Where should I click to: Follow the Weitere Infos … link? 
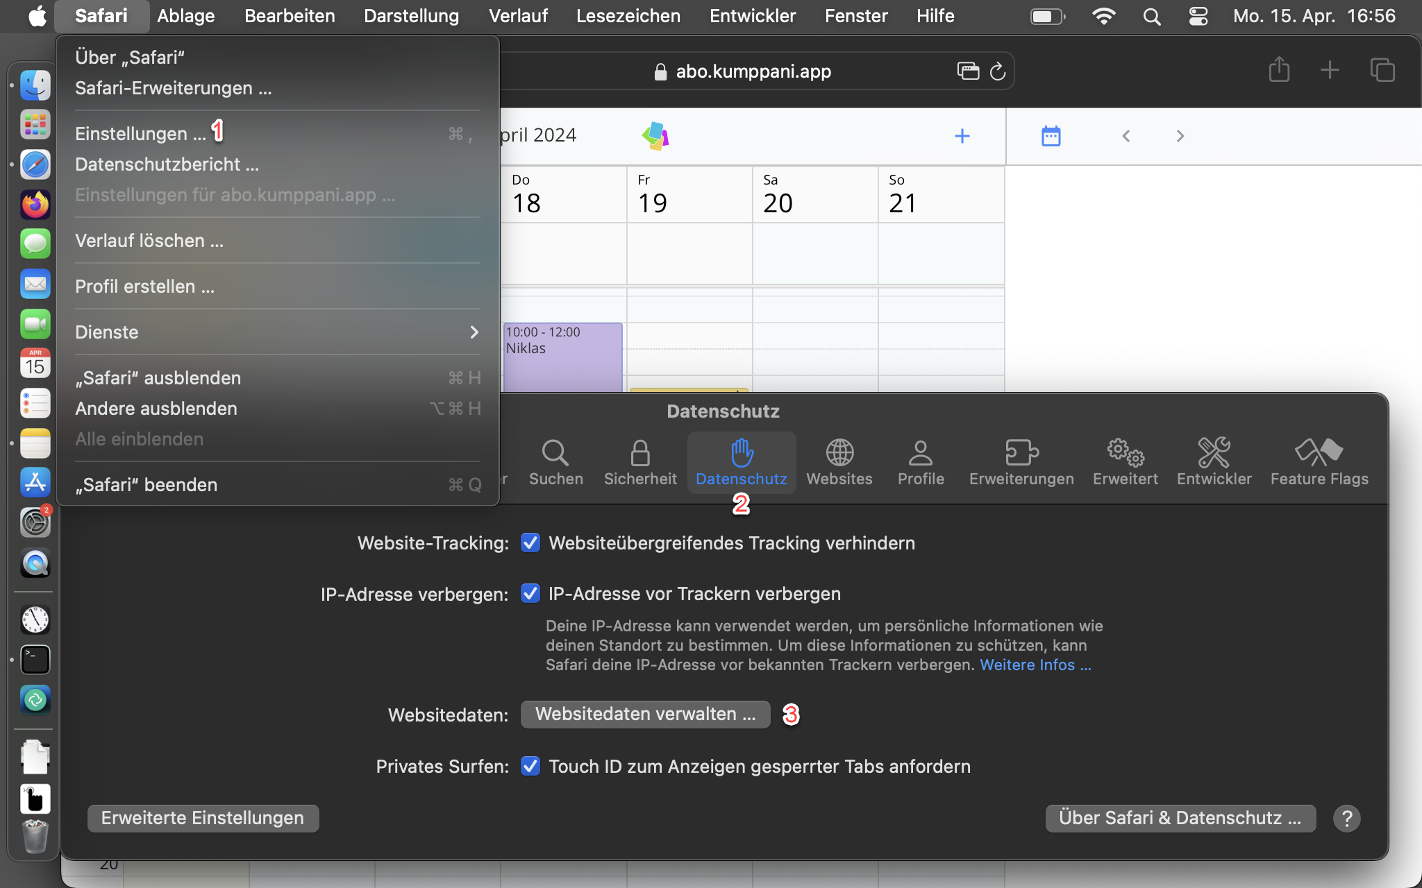(x=1035, y=665)
